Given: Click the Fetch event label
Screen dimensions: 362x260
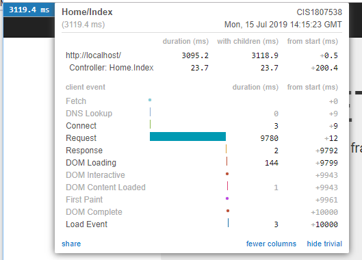Looking at the screenshot, I should pyautogui.click(x=76, y=101).
